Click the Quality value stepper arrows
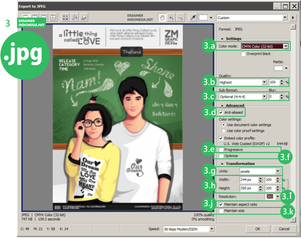301x238 pixels. (x=282, y=82)
